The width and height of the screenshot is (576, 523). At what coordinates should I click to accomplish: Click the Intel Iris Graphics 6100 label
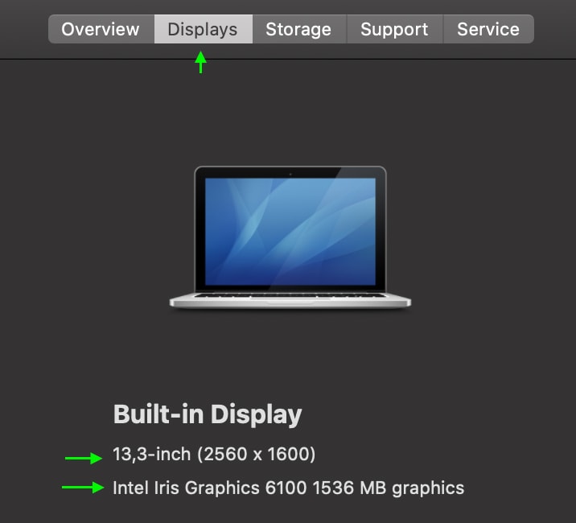(x=210, y=488)
